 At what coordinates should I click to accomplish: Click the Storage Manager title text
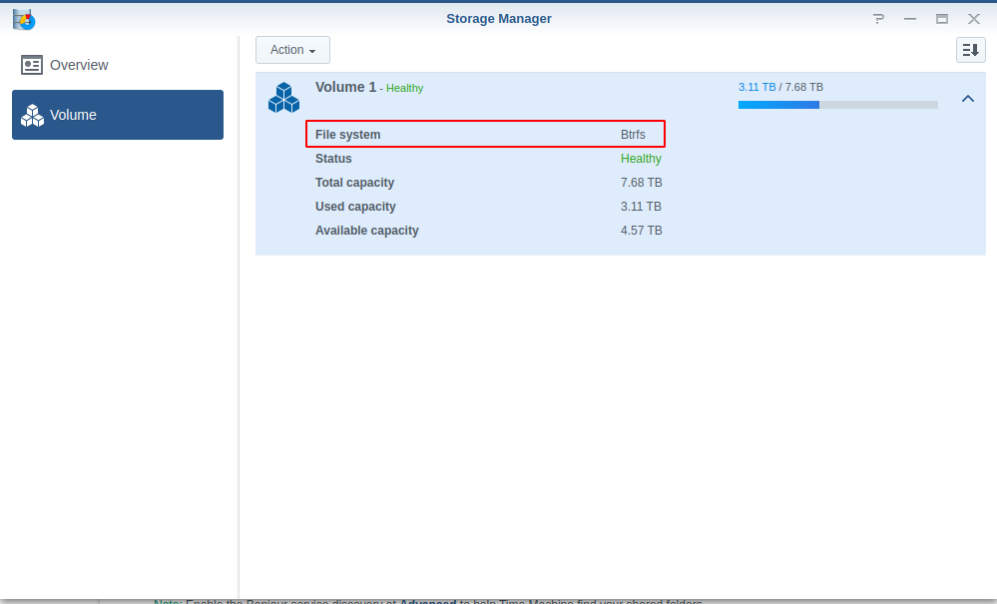[499, 18]
